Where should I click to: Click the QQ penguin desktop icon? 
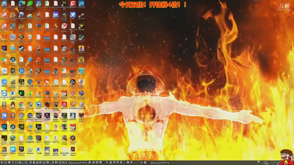pyautogui.click(x=13, y=104)
